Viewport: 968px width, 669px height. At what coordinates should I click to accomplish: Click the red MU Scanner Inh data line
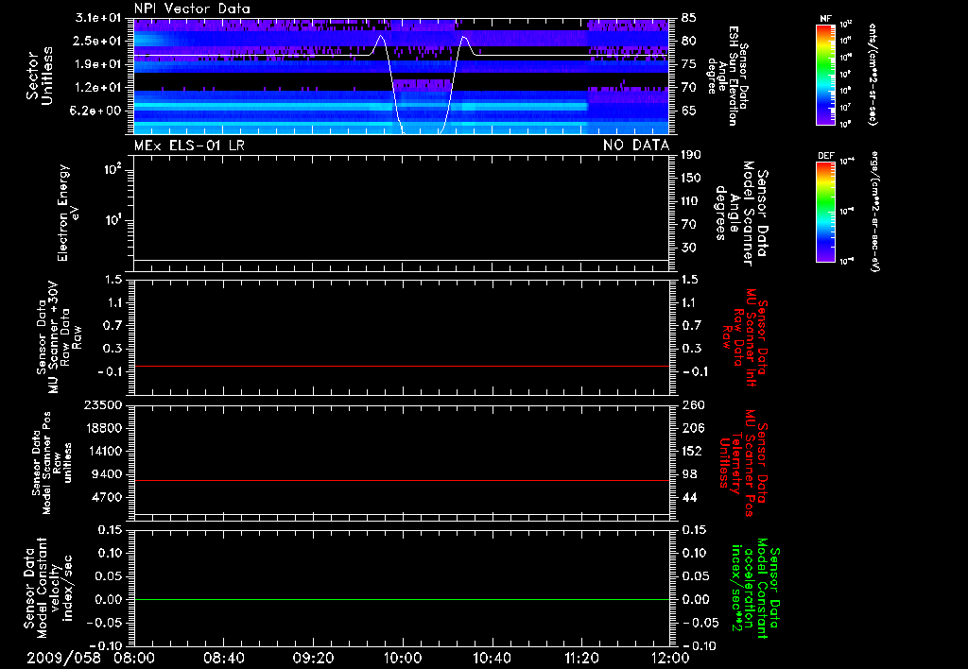coord(401,367)
